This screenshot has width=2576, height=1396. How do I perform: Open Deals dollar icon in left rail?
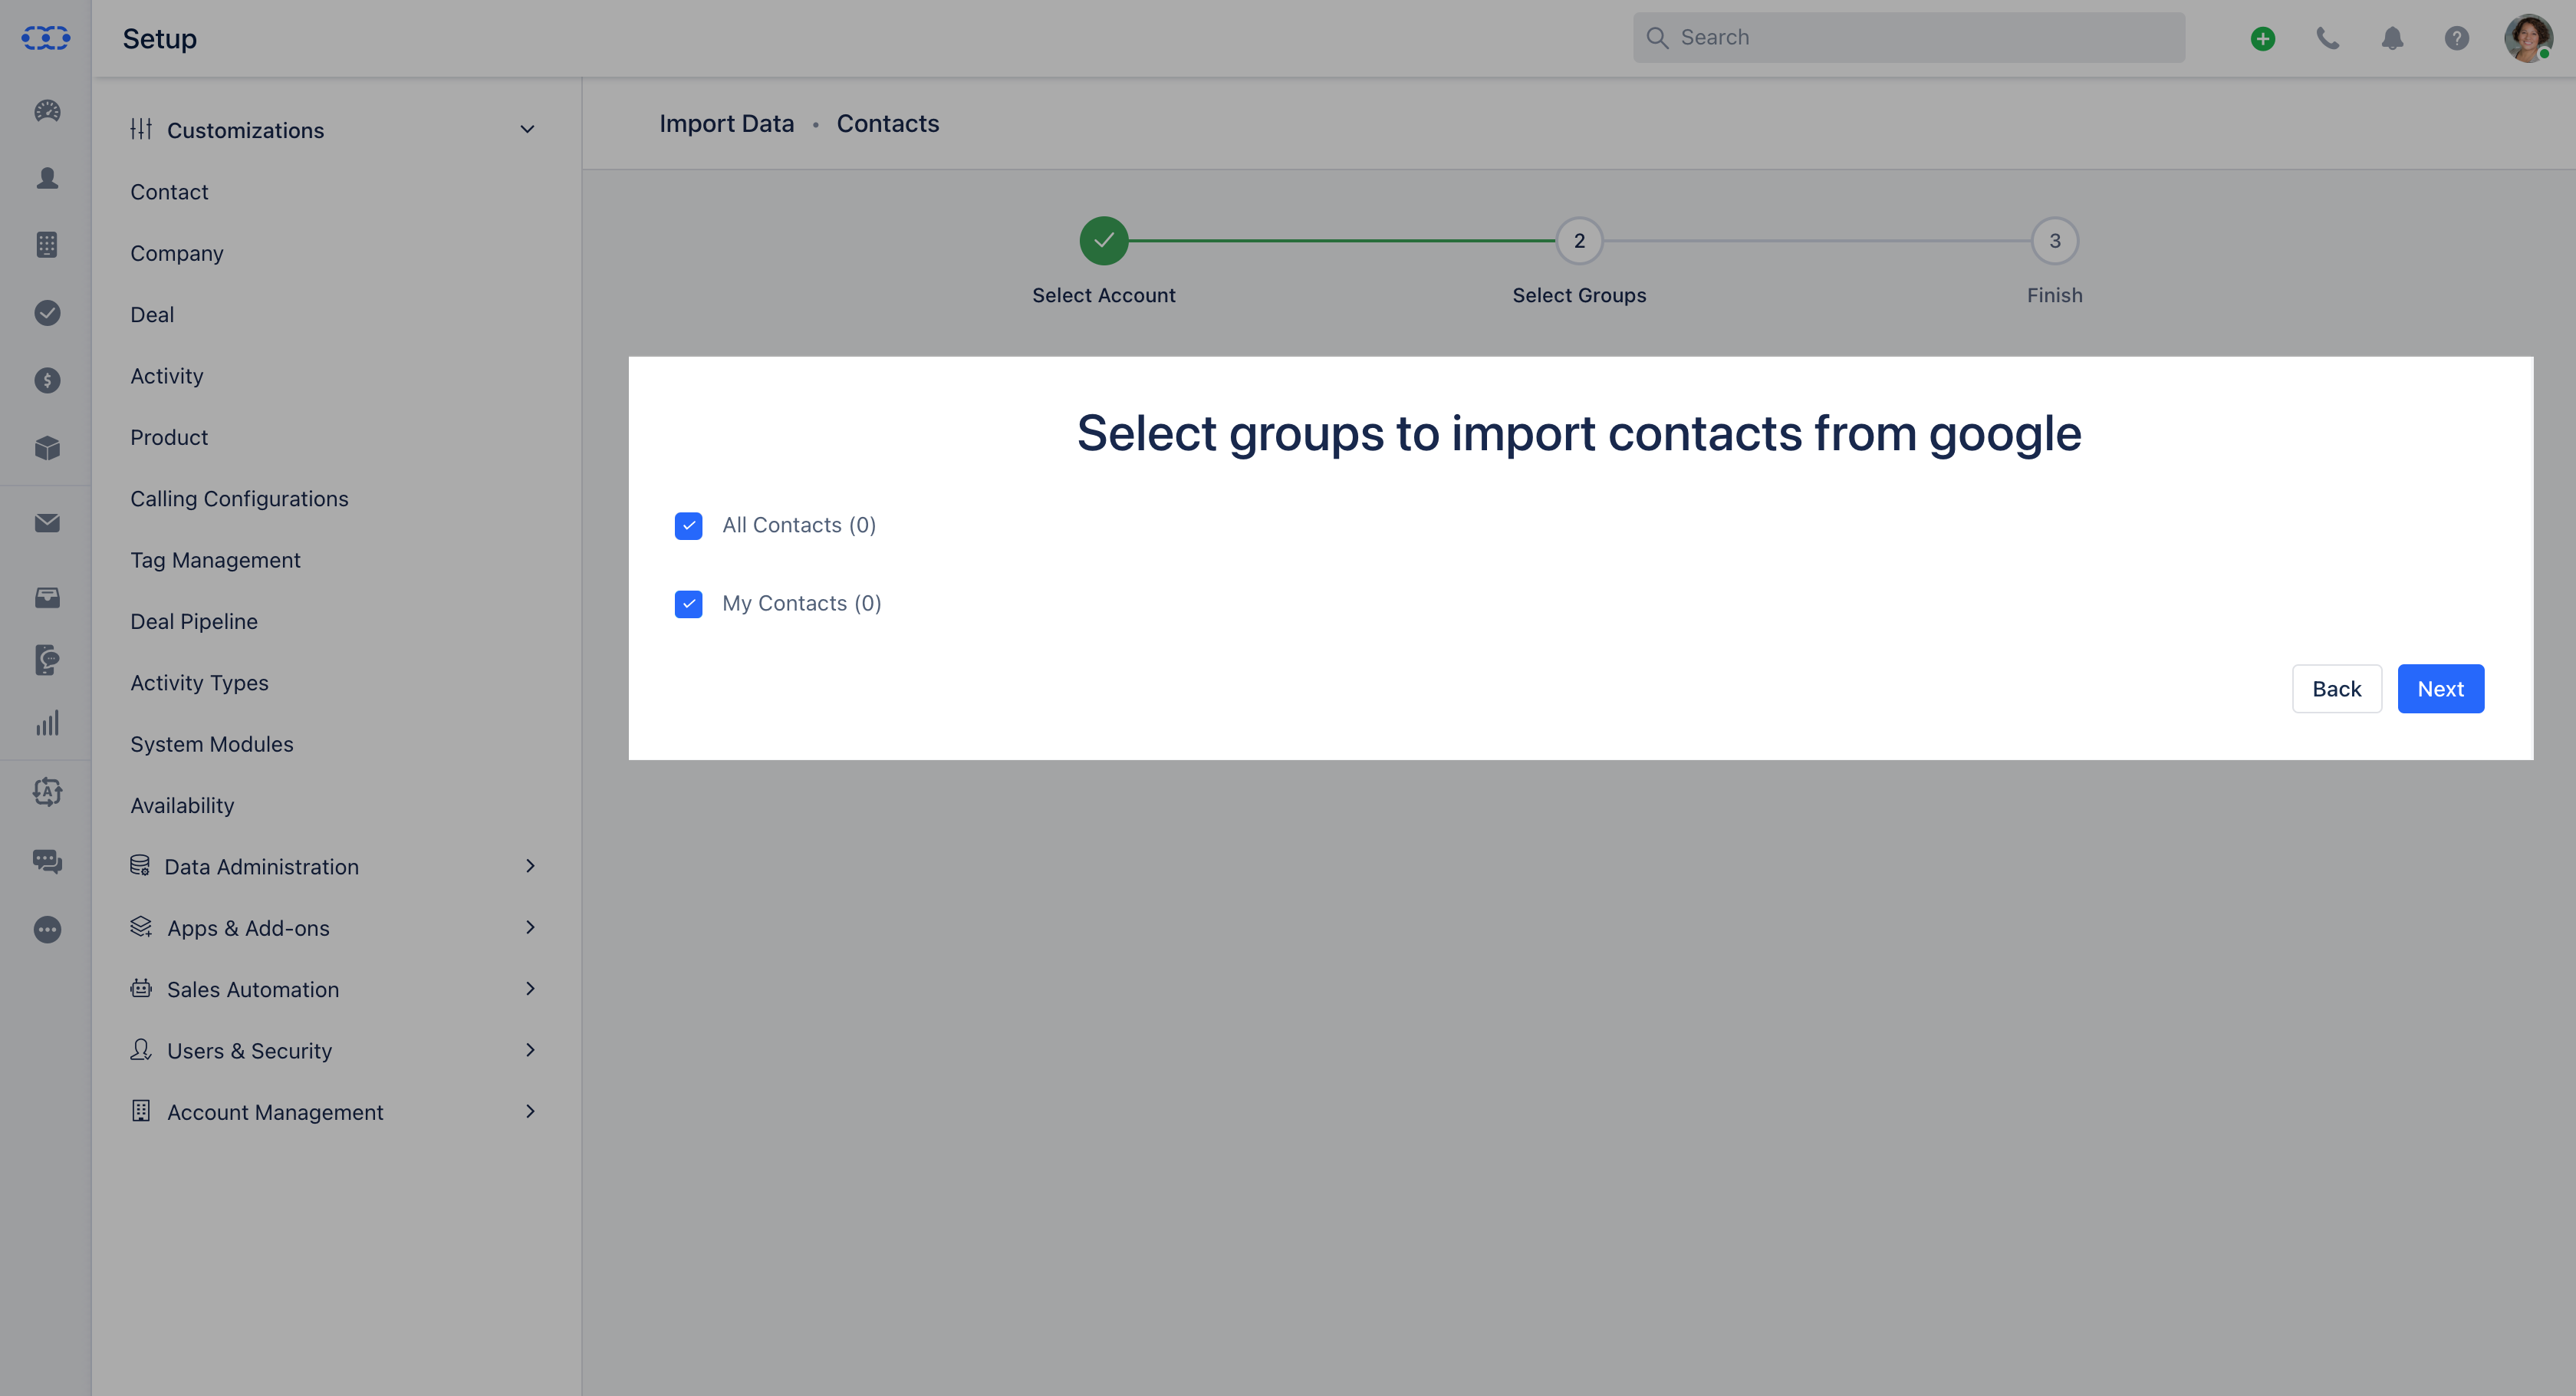click(47, 380)
